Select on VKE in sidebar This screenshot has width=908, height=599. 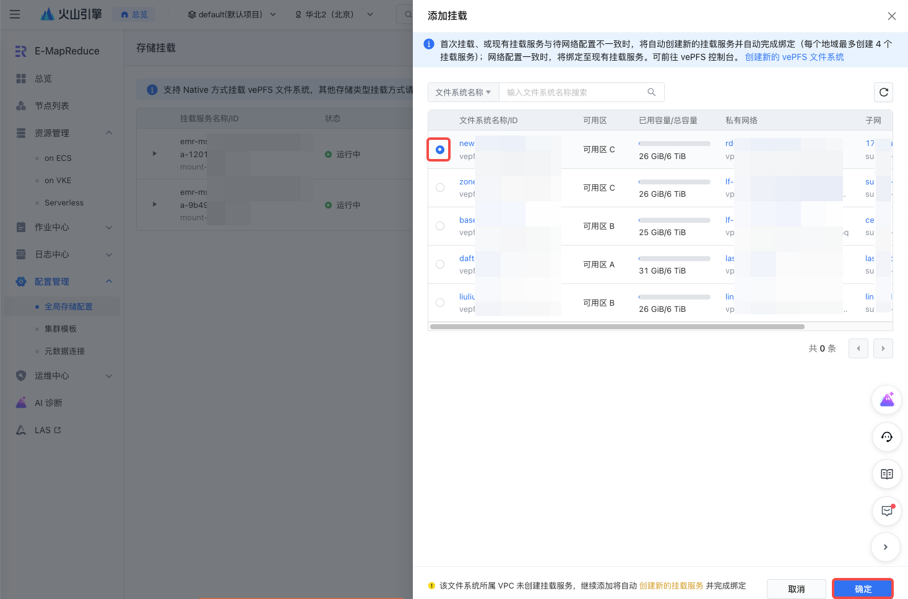click(x=58, y=180)
